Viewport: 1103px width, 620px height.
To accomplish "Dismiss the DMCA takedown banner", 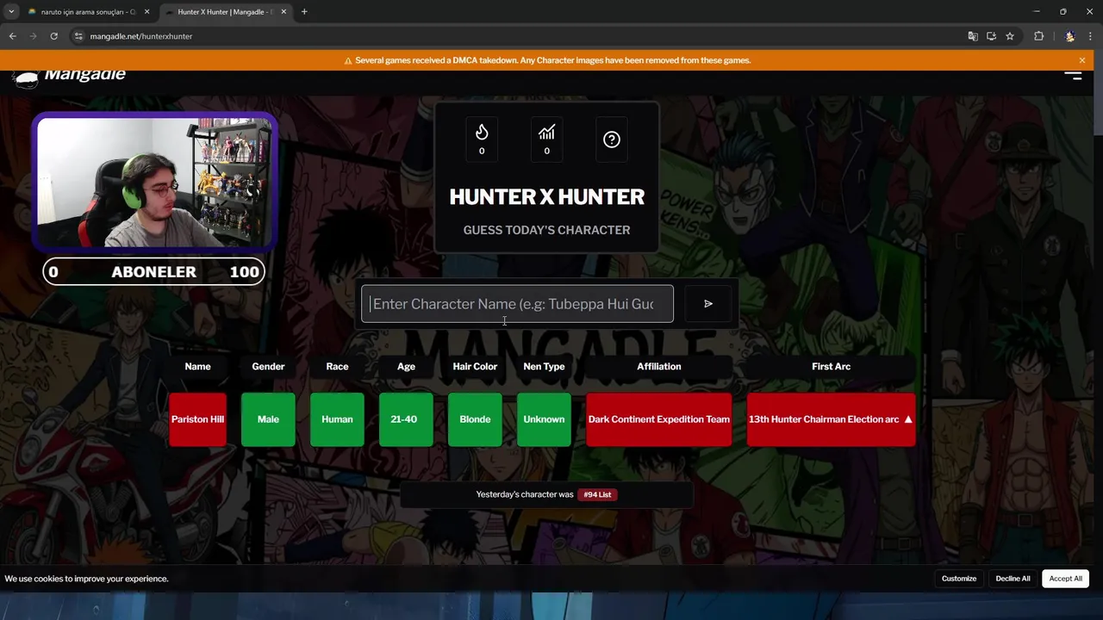I will 1082,60.
